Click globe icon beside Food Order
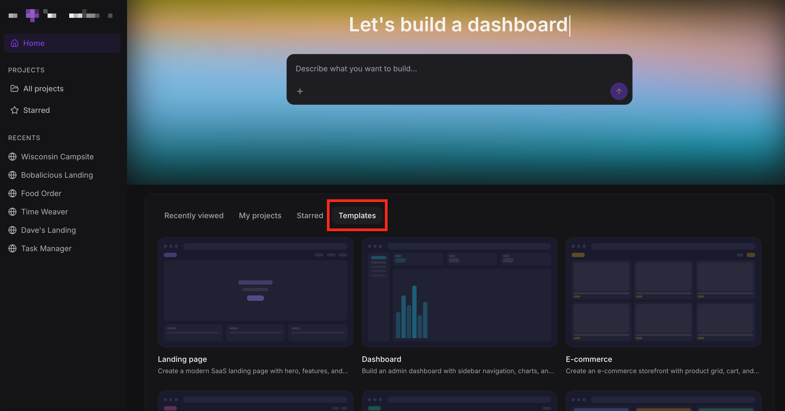 [x=12, y=193]
